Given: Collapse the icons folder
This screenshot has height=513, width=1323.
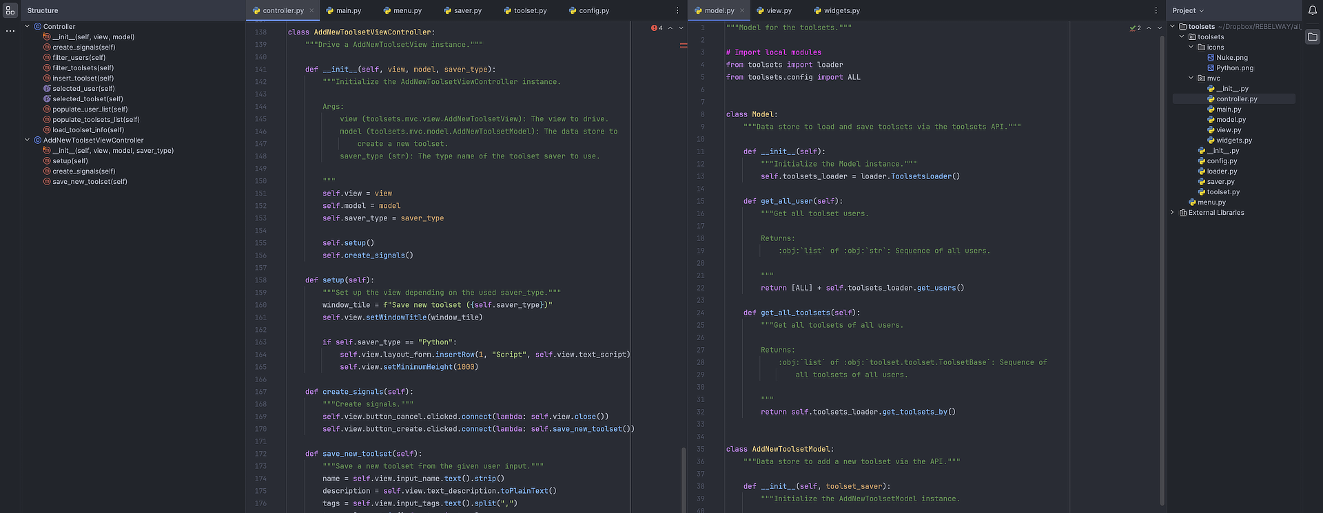Looking at the screenshot, I should coord(1191,48).
